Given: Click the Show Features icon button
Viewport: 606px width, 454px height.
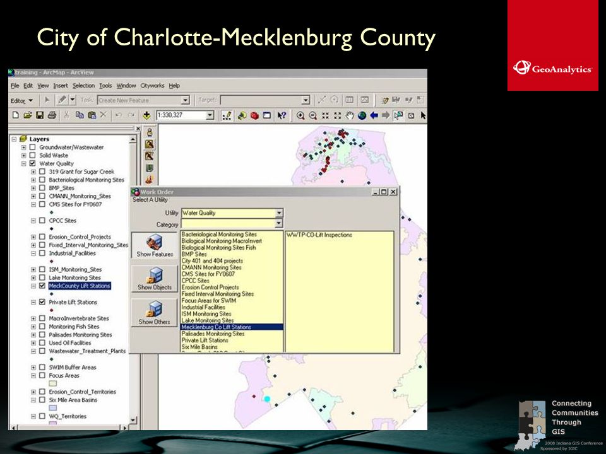Looking at the screenshot, I should click(x=155, y=246).
